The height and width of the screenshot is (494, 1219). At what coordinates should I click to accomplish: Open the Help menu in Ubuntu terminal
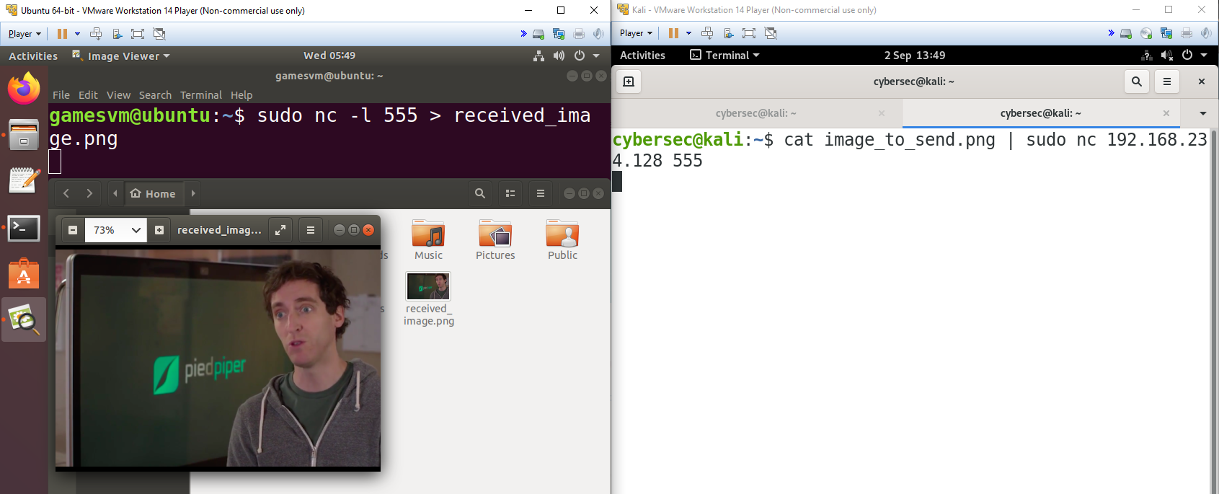click(x=241, y=95)
